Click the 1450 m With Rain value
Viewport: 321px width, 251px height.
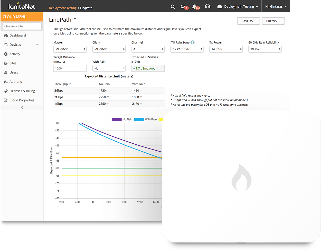pyautogui.click(x=137, y=90)
